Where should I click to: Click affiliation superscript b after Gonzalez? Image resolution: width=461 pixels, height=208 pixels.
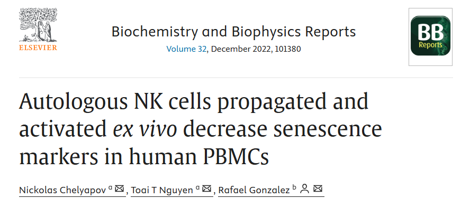[x=294, y=187]
